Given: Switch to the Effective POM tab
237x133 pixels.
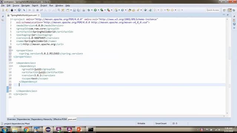Looking at the screenshot, I should (x=60, y=119).
